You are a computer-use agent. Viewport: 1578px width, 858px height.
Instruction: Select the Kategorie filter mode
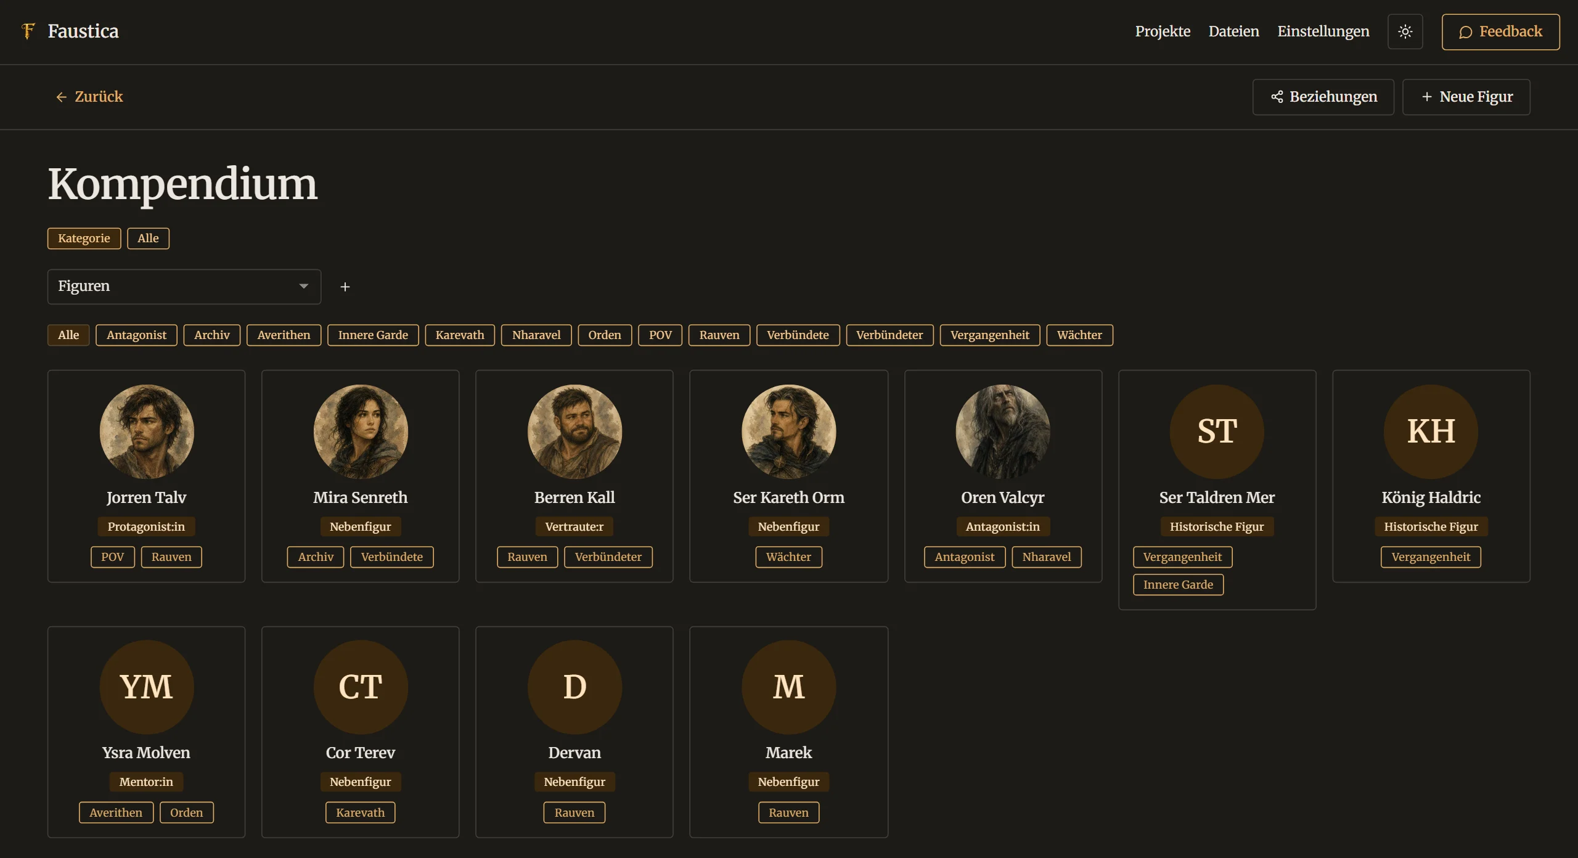(x=84, y=239)
